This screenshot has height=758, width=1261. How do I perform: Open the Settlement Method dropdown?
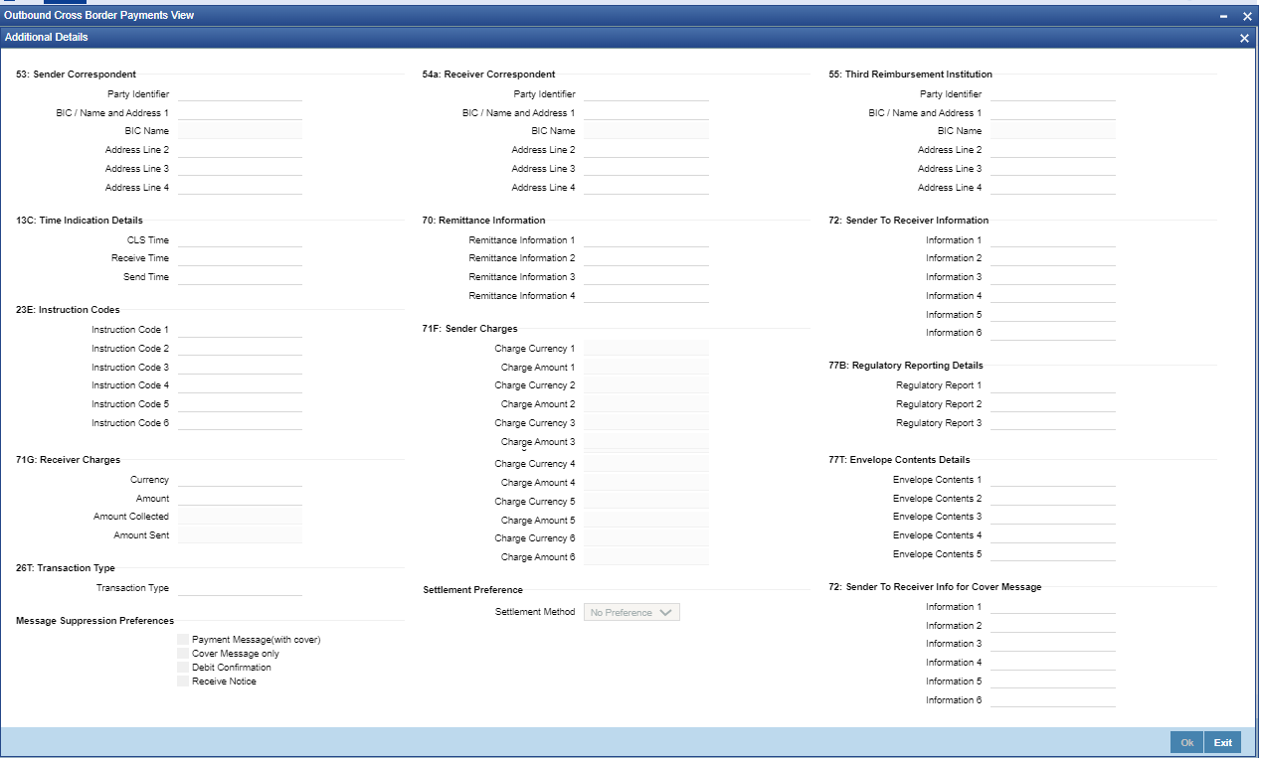coord(632,612)
